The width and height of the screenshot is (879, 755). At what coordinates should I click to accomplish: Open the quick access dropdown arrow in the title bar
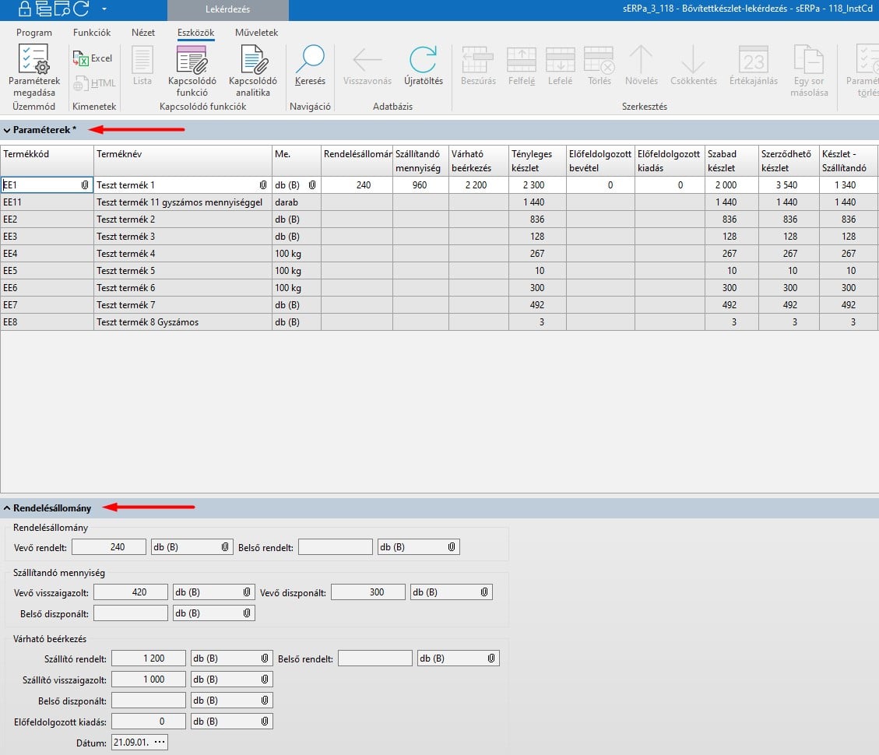104,9
